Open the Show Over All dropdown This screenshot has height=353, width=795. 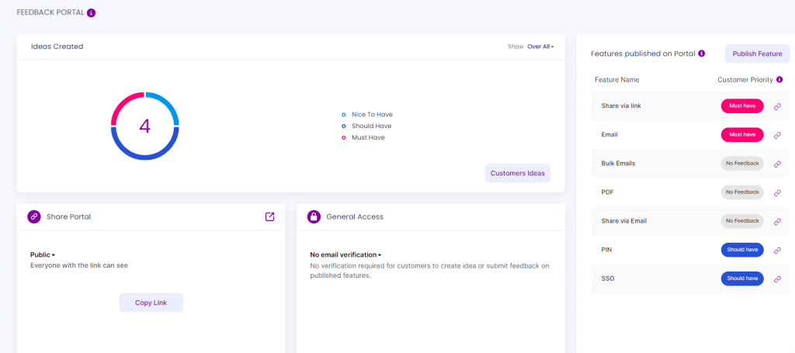point(540,46)
